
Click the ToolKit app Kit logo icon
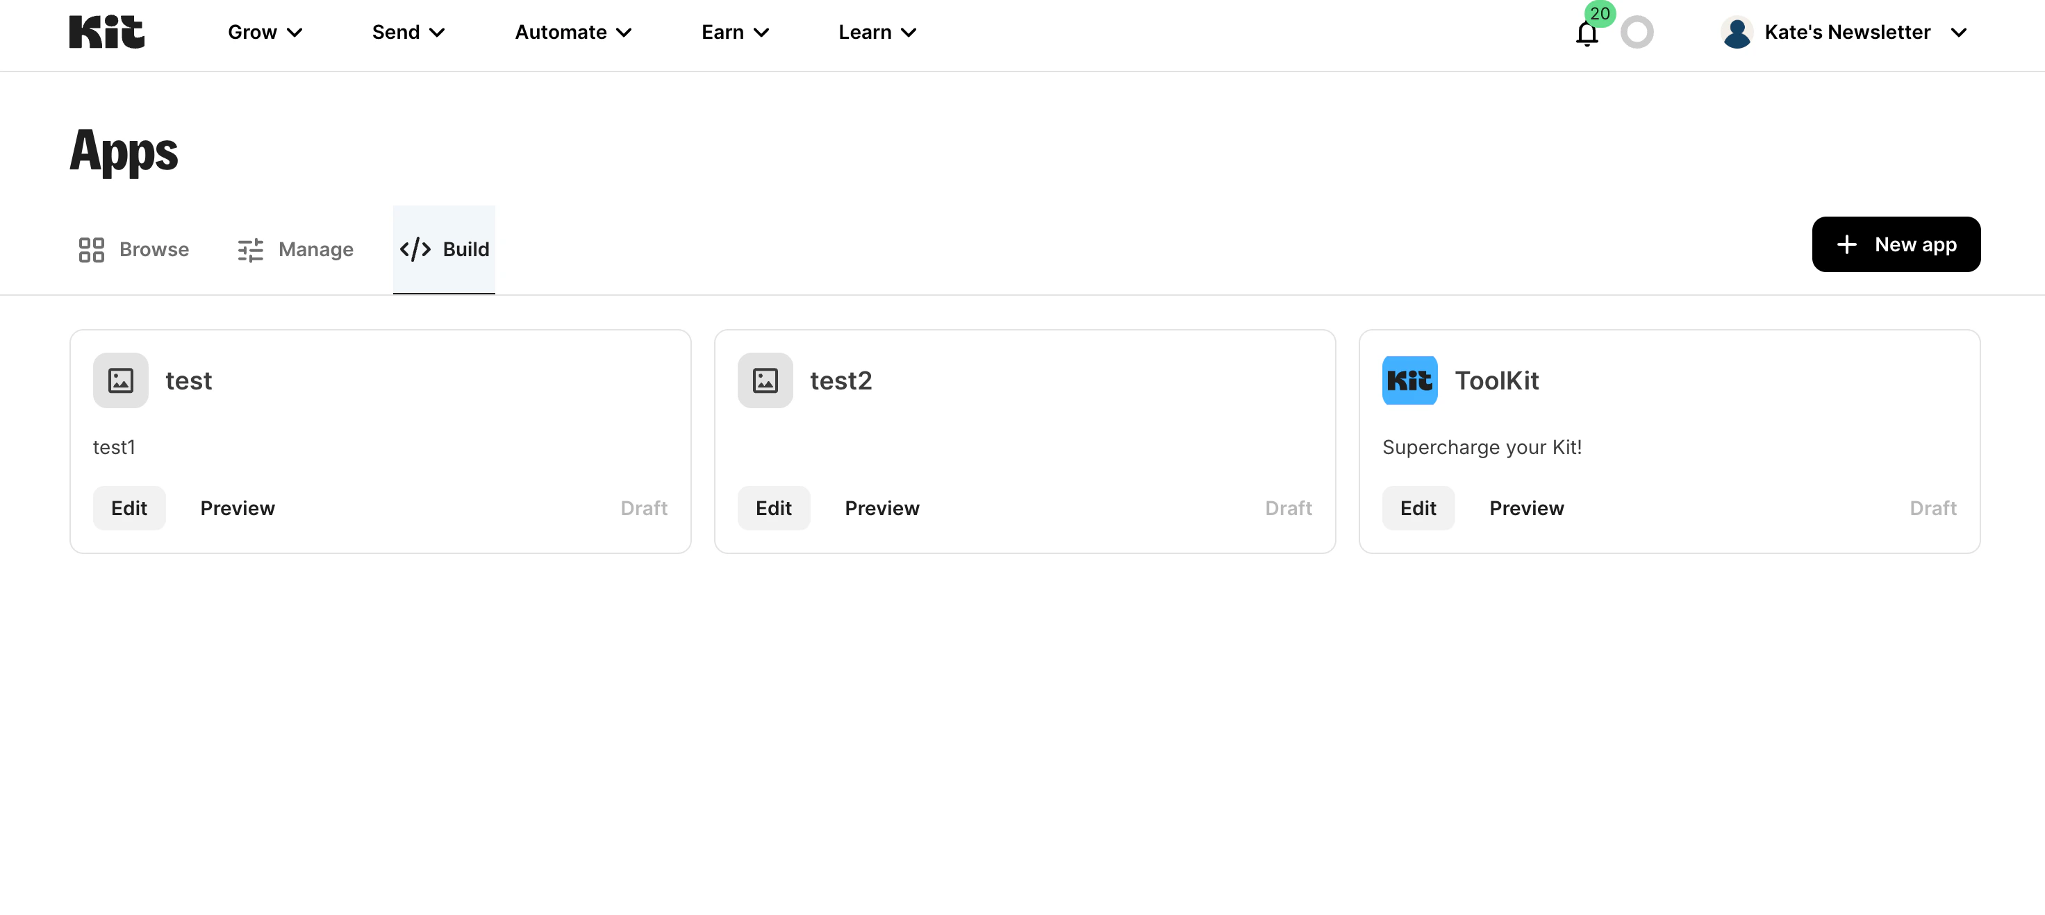(x=1410, y=380)
